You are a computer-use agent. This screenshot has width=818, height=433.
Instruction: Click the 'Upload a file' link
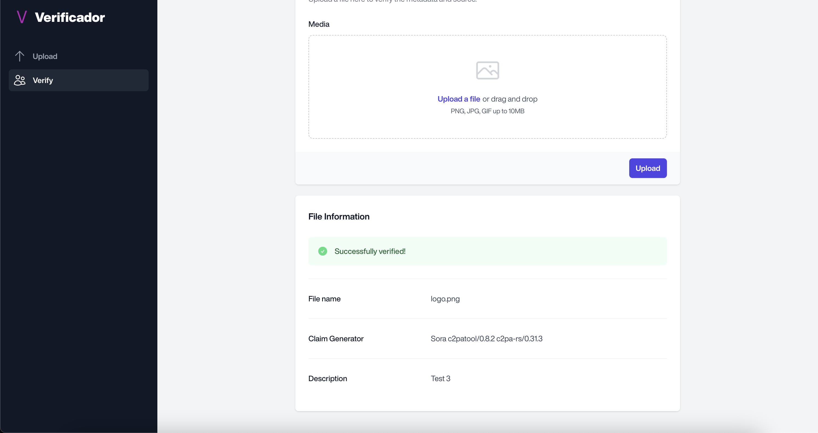click(x=458, y=99)
